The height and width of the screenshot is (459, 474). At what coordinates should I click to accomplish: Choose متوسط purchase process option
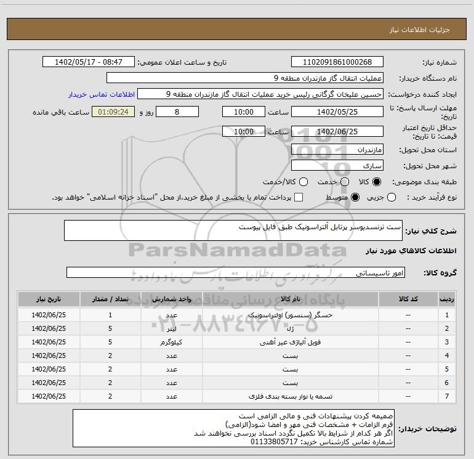(355, 198)
